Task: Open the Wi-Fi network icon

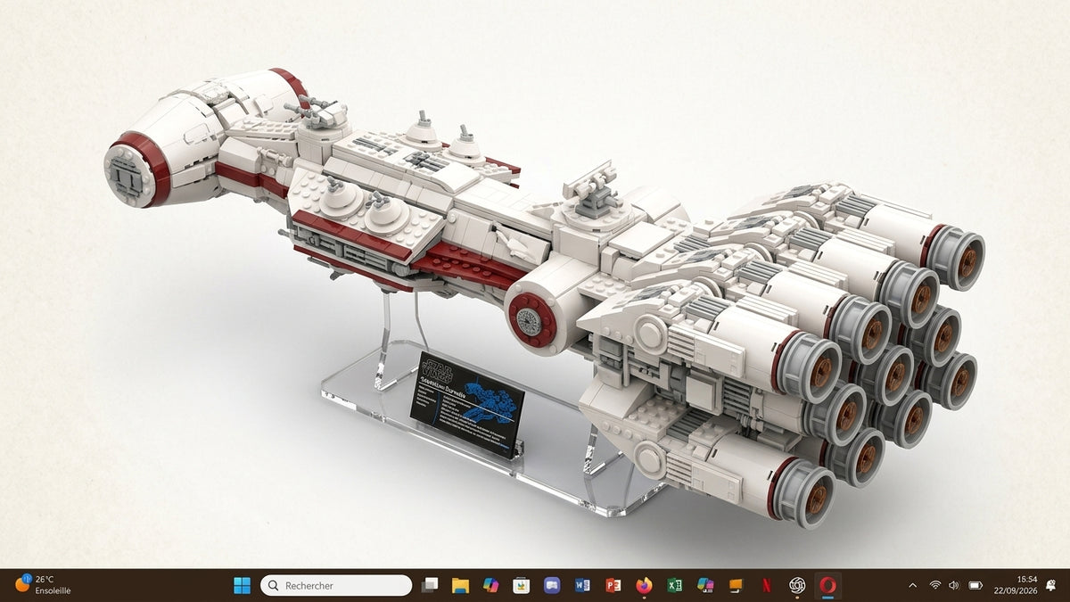Action: click(935, 585)
